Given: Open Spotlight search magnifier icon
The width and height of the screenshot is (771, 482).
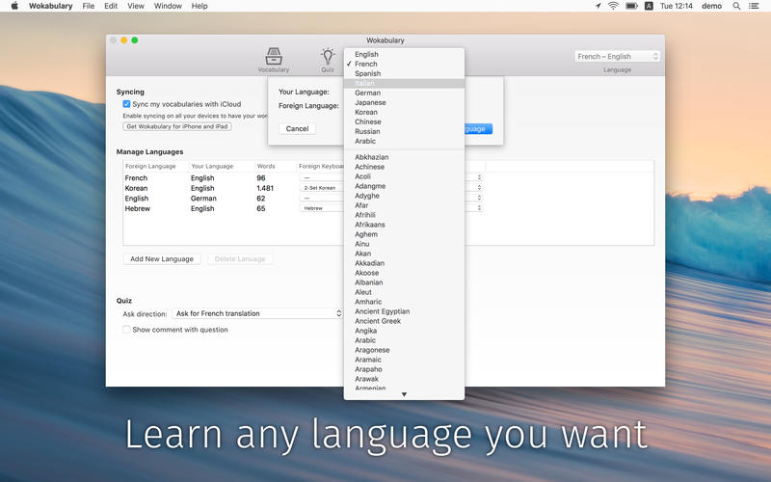Looking at the screenshot, I should click(x=737, y=6).
